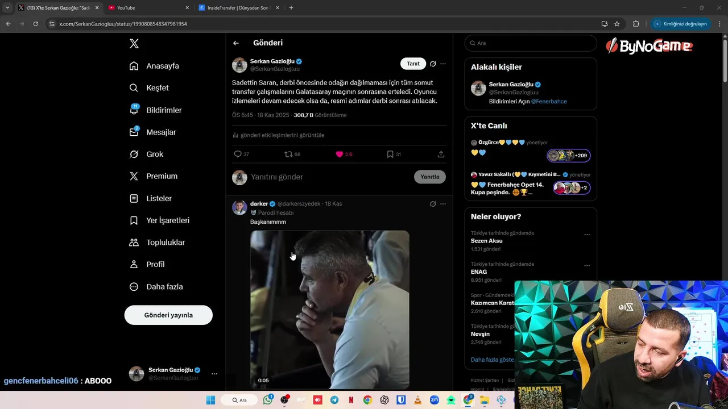Click the Ara search field on X
The width and height of the screenshot is (728, 409).
pyautogui.click(x=531, y=43)
